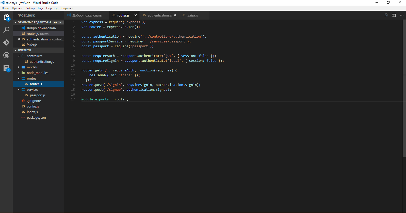Restore down the window
The image size is (406, 213).
[388, 3]
